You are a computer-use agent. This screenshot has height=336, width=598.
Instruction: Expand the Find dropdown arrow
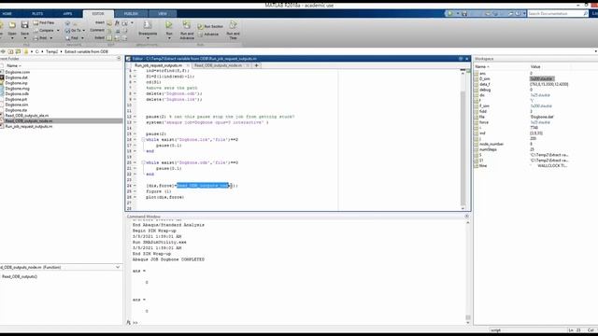(x=82, y=38)
